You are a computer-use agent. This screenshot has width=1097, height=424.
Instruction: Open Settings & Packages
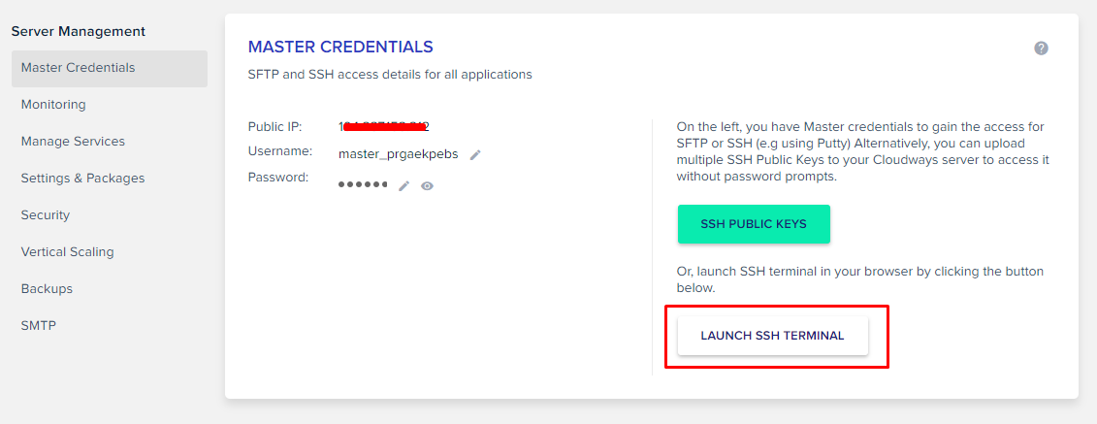point(82,179)
